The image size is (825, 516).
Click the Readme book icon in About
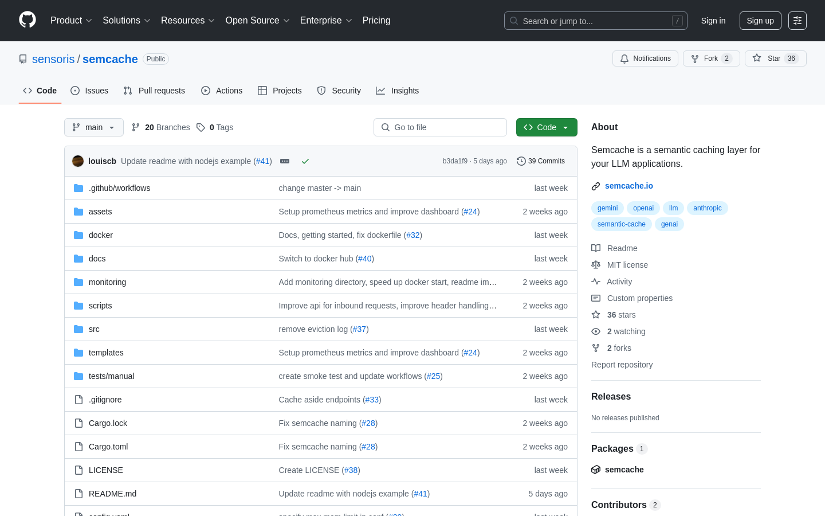(596, 248)
